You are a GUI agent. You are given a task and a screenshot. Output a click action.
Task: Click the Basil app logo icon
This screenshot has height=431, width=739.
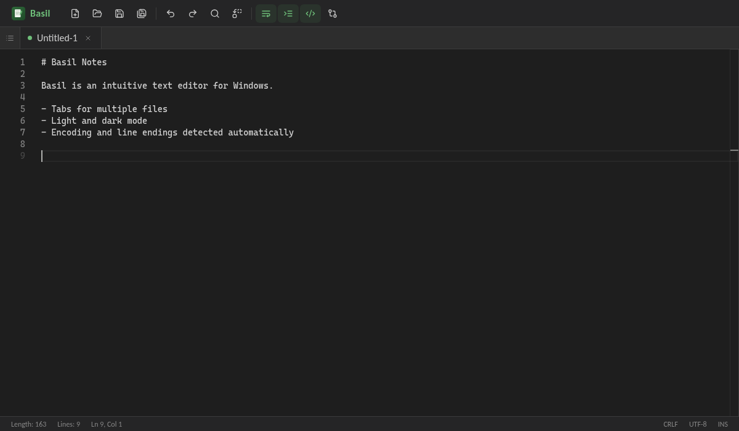pyautogui.click(x=18, y=14)
